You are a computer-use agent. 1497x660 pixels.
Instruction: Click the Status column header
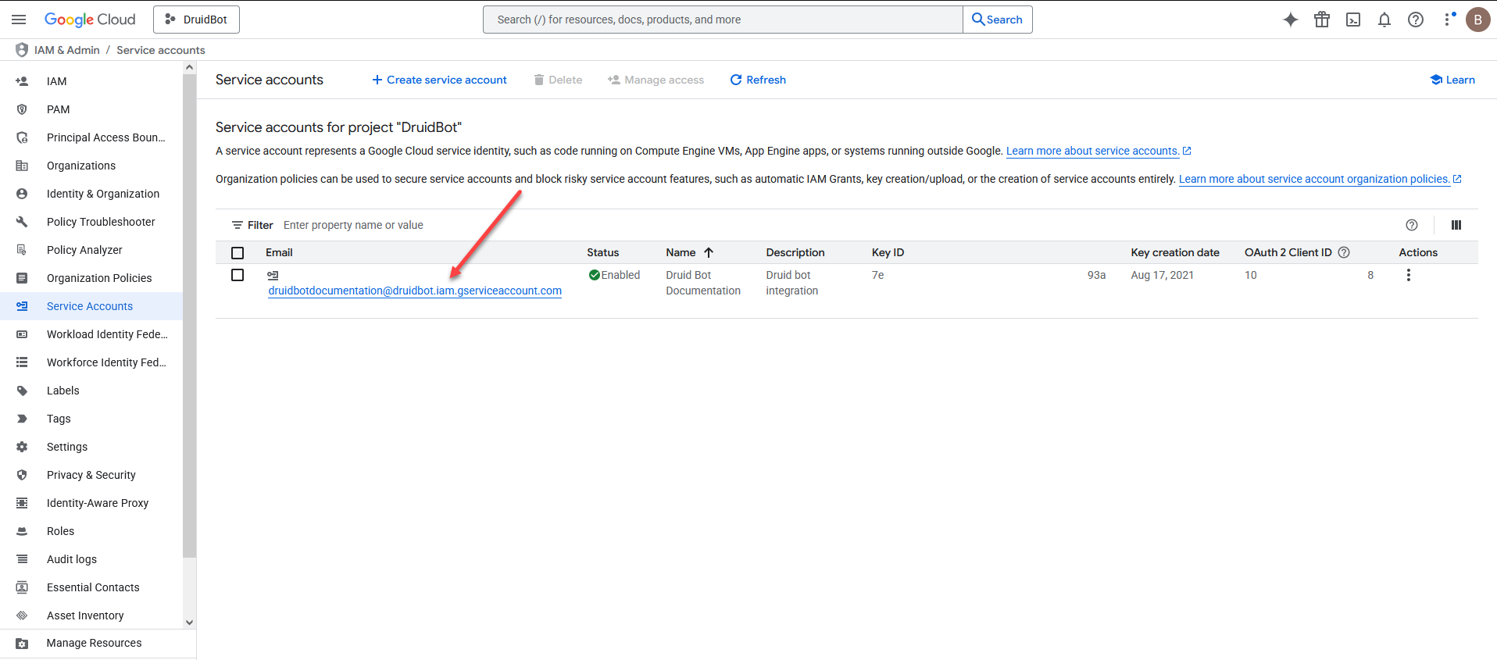coord(602,252)
